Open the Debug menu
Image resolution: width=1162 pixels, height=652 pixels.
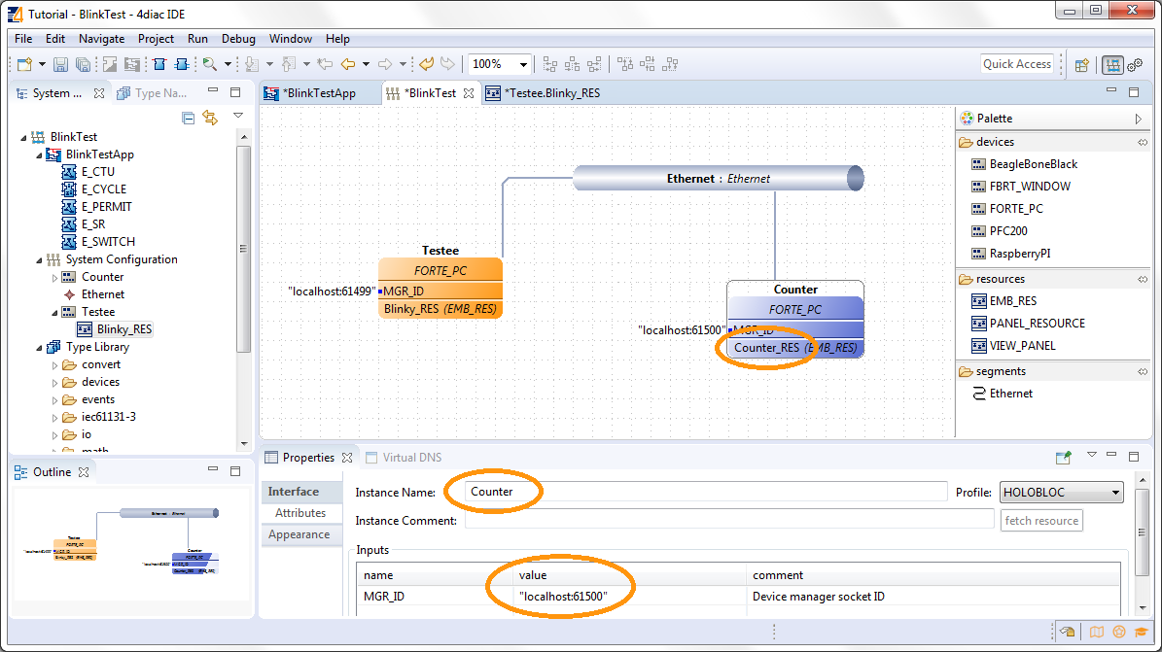(x=238, y=39)
